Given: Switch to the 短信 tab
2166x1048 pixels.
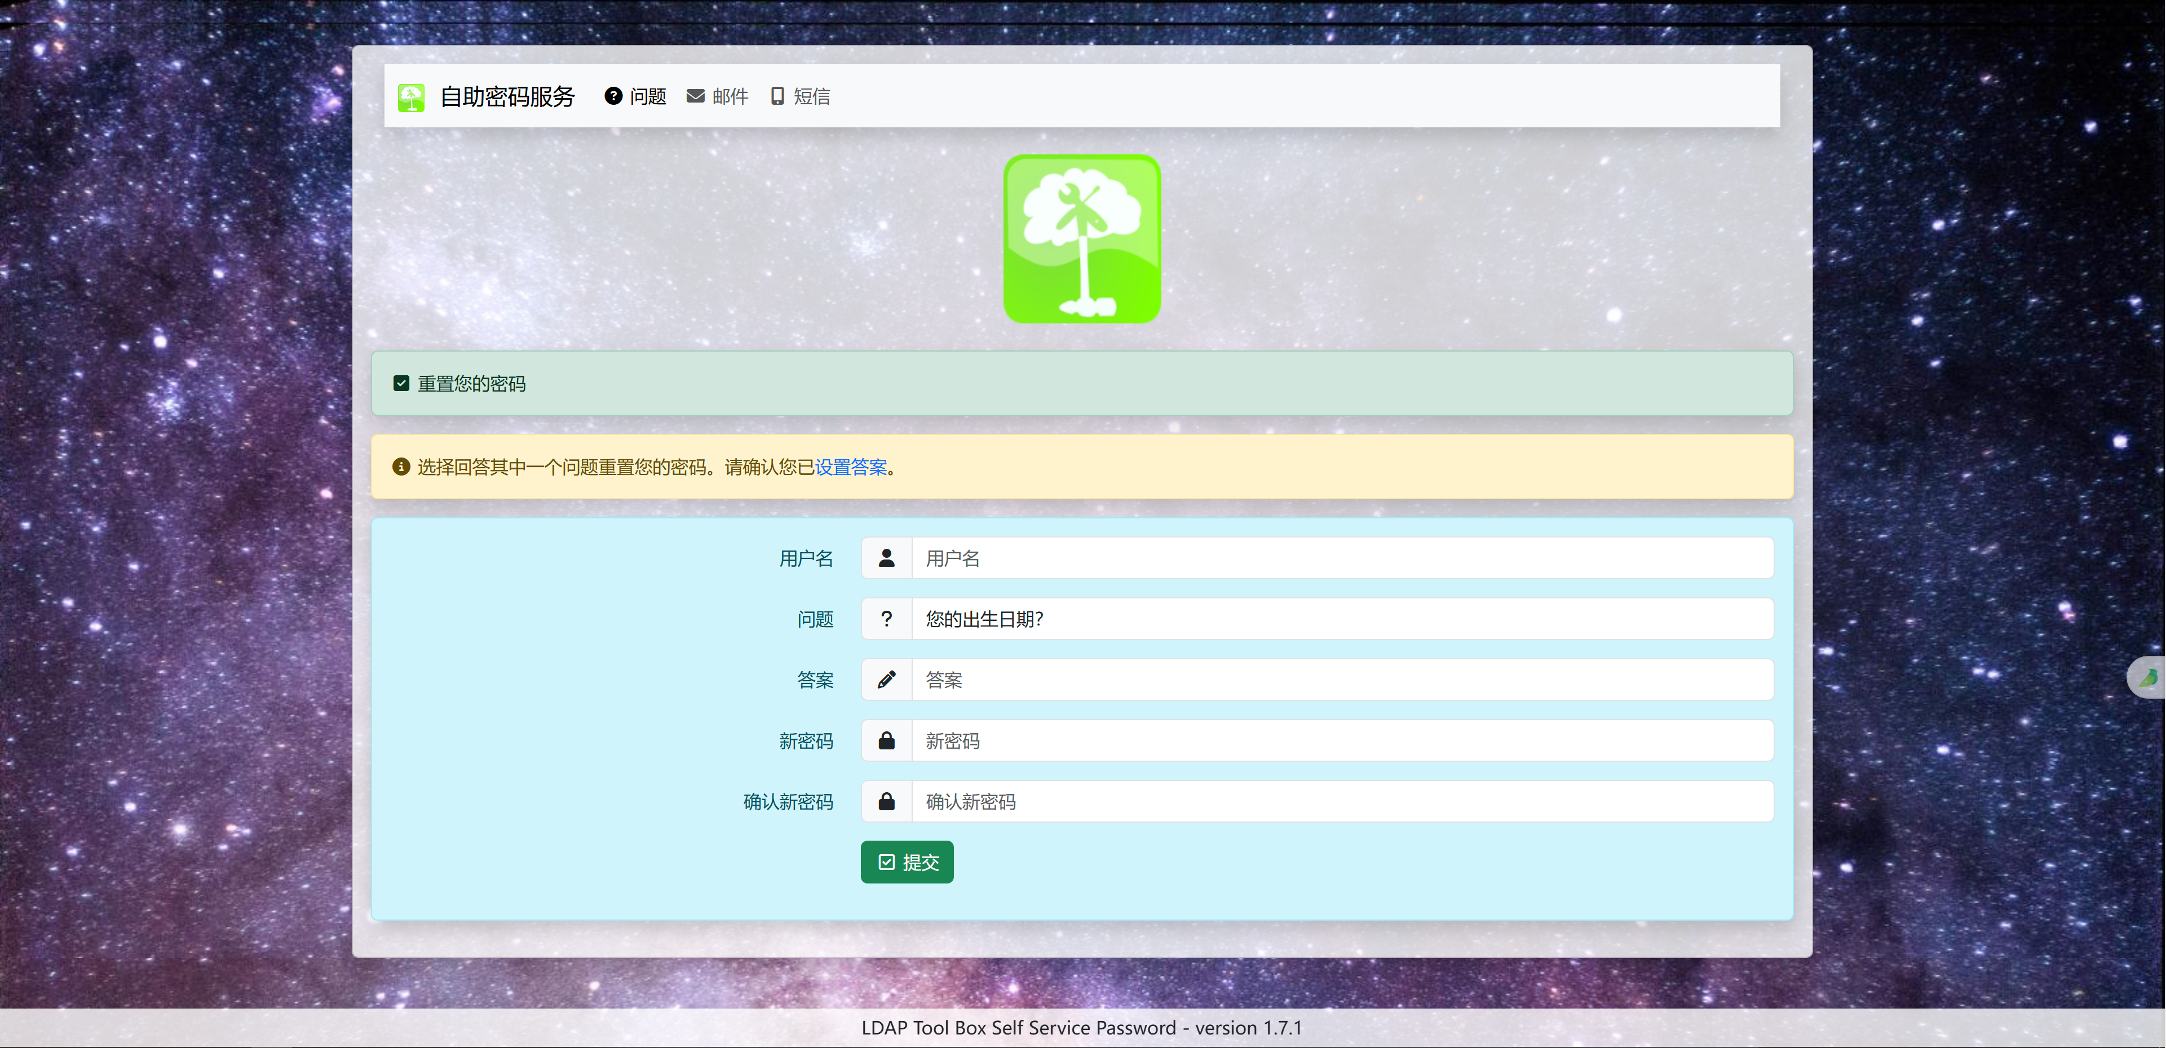Looking at the screenshot, I should point(801,97).
